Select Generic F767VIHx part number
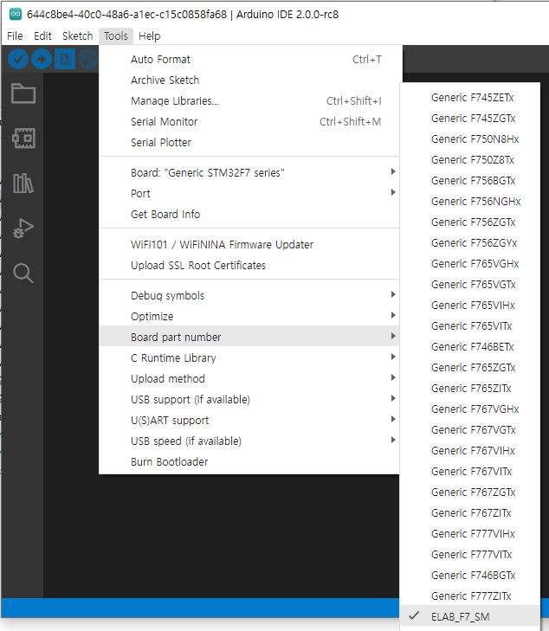 click(x=469, y=451)
